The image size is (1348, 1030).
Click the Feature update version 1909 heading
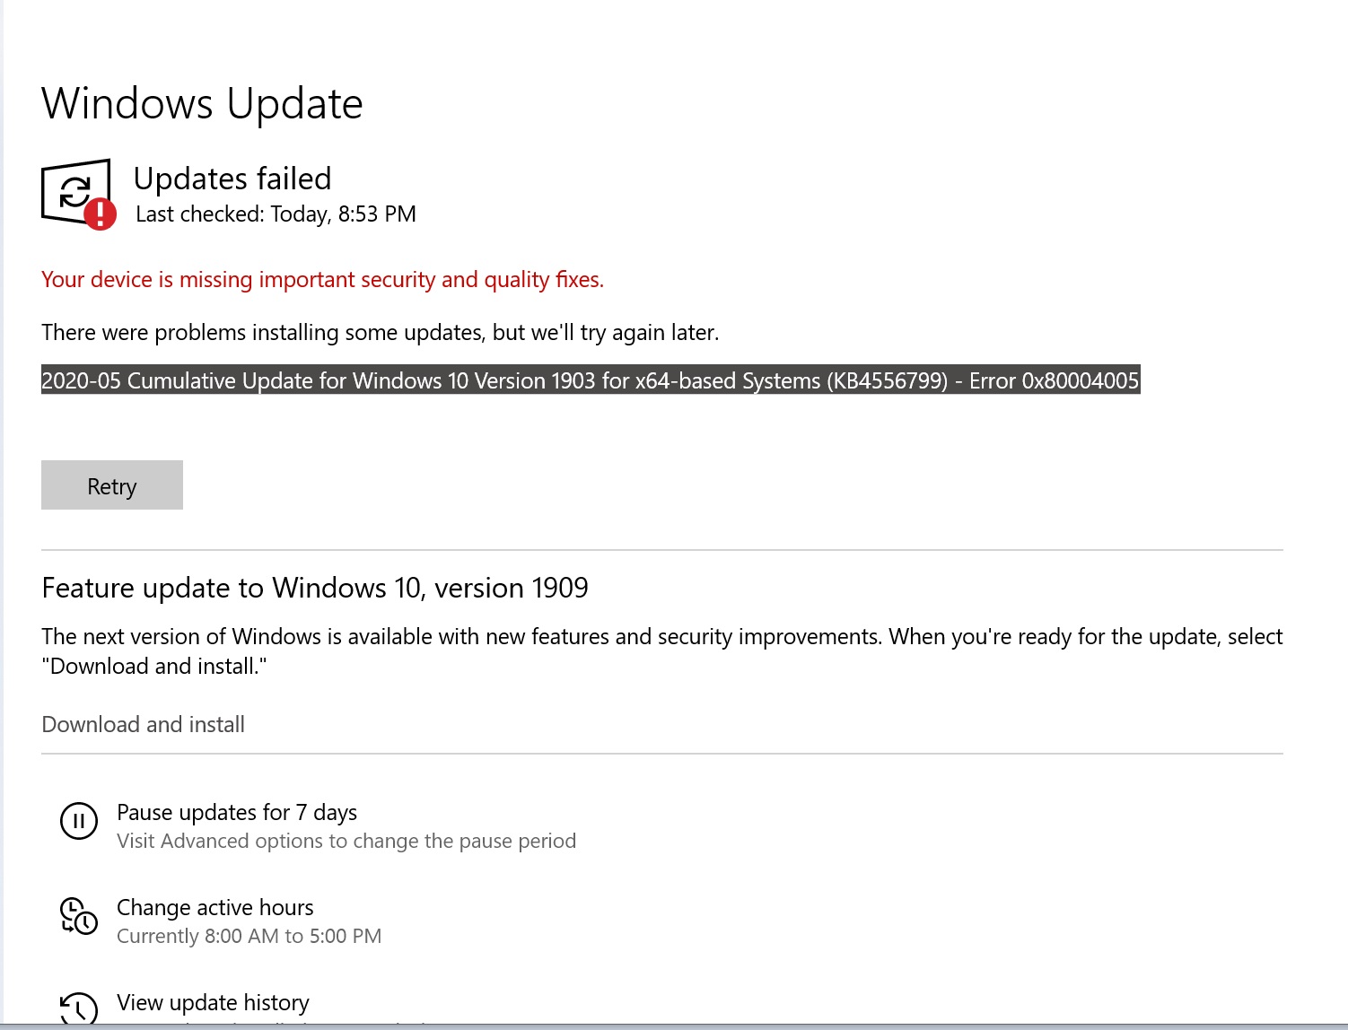pos(315,588)
